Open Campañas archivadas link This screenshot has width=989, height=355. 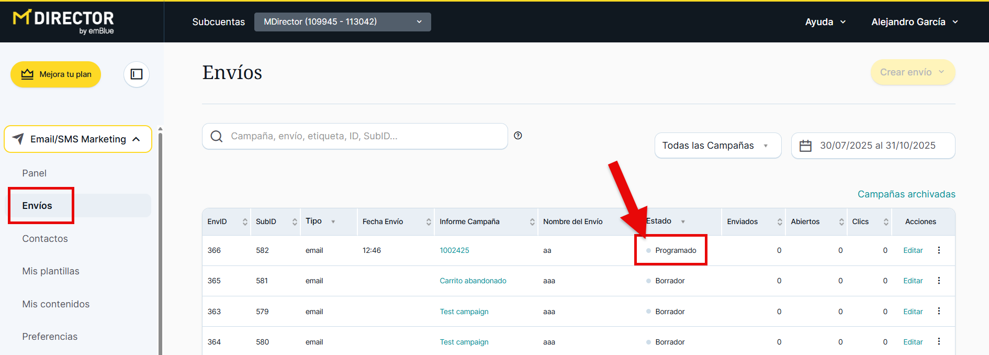906,194
